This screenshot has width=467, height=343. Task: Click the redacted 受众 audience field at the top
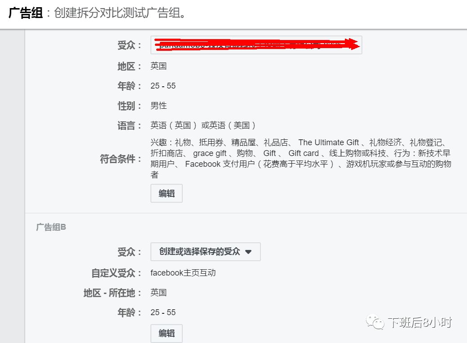pos(256,45)
